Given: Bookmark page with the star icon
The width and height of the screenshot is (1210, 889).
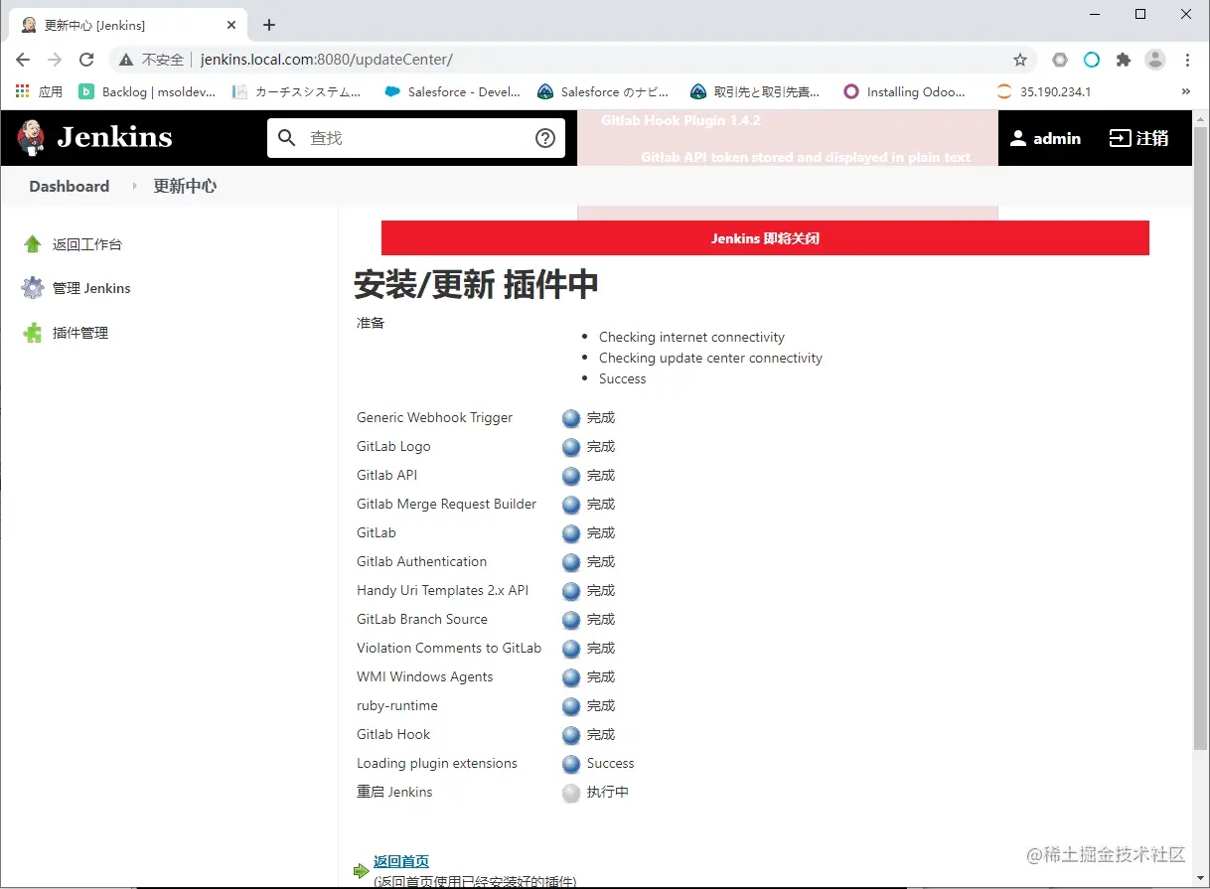Looking at the screenshot, I should 1020,60.
